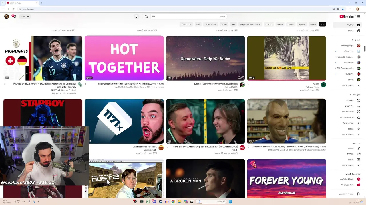Open report history flag icon

pyautogui.click(x=359, y=194)
